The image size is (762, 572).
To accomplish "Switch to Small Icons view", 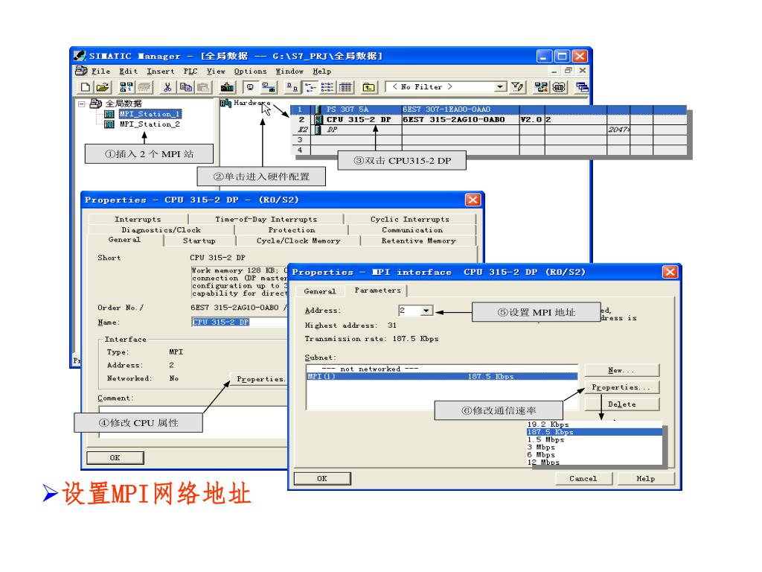I will coord(310,87).
